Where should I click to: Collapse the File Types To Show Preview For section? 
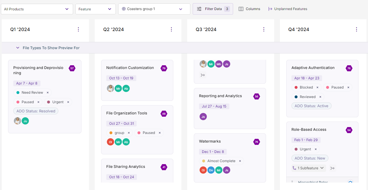[17, 48]
